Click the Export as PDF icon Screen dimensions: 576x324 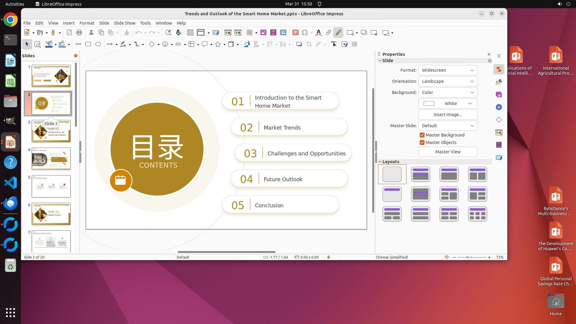69,33
